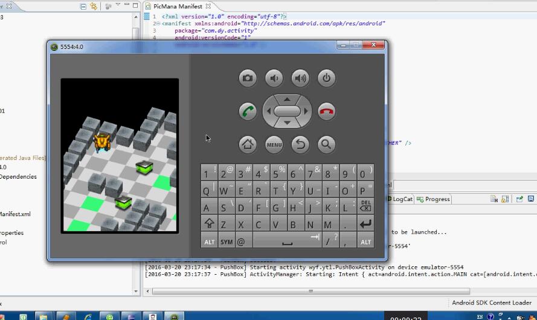
Task: Click the second console toolbar lock icon
Action: pyautogui.click(x=505, y=199)
